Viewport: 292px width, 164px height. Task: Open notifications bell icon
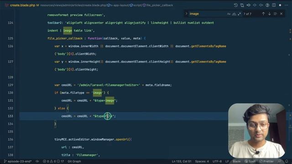(287, 161)
